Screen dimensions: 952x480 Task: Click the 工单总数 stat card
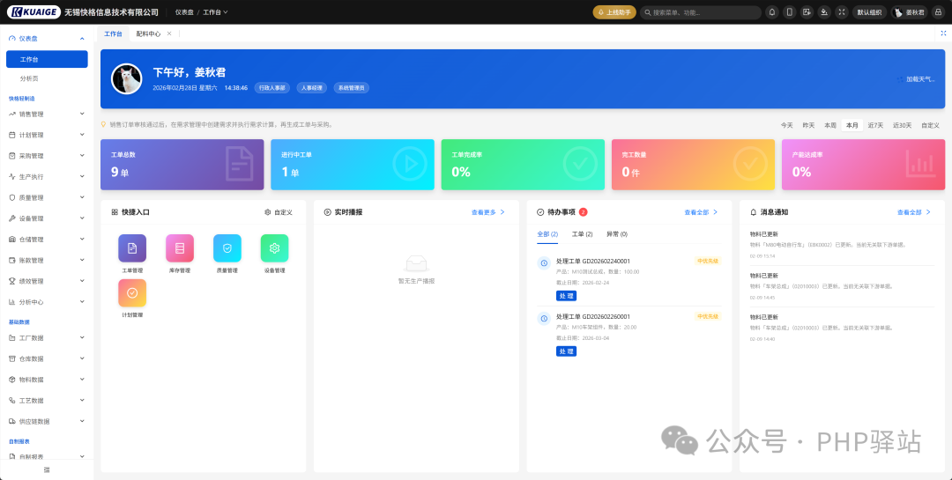coord(182,165)
